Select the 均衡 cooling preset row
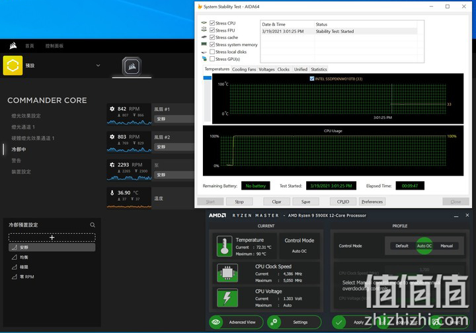The image size is (476, 333). (x=52, y=257)
